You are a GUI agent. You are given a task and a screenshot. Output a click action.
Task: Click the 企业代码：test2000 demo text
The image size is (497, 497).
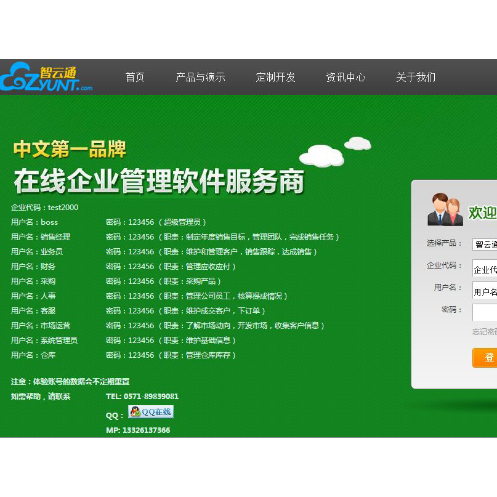[45, 208]
